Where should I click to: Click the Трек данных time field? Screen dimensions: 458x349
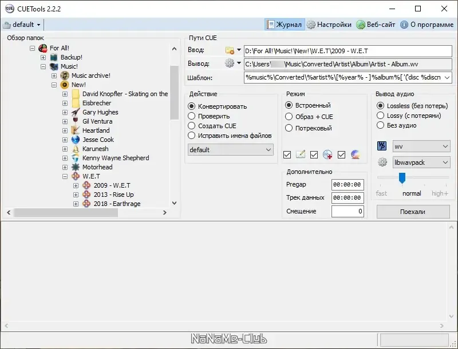(348, 198)
